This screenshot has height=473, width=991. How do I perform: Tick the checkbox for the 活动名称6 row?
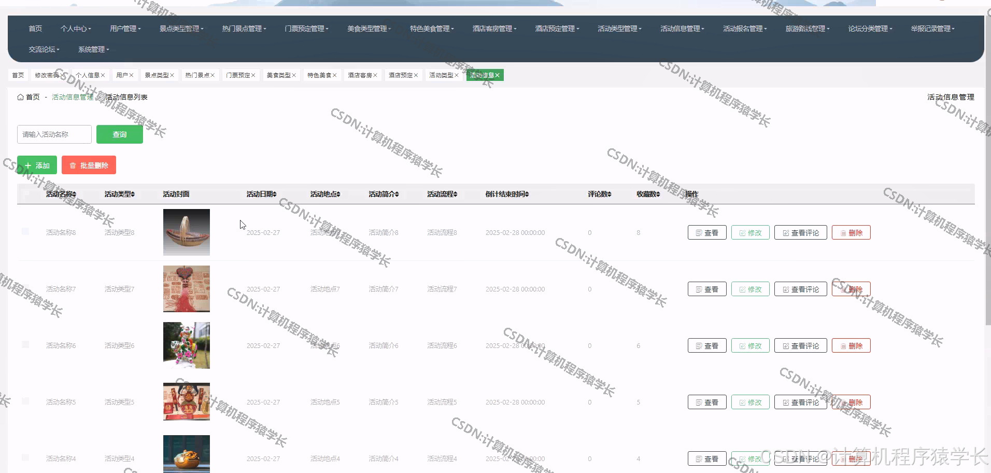[x=25, y=344]
